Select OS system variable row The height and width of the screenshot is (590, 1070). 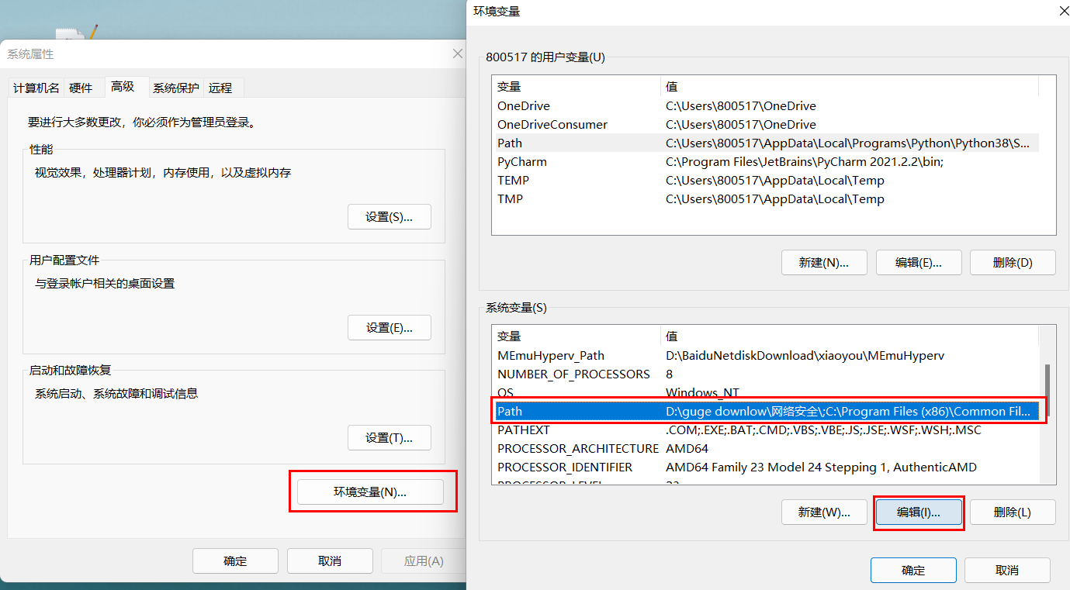[766, 392]
